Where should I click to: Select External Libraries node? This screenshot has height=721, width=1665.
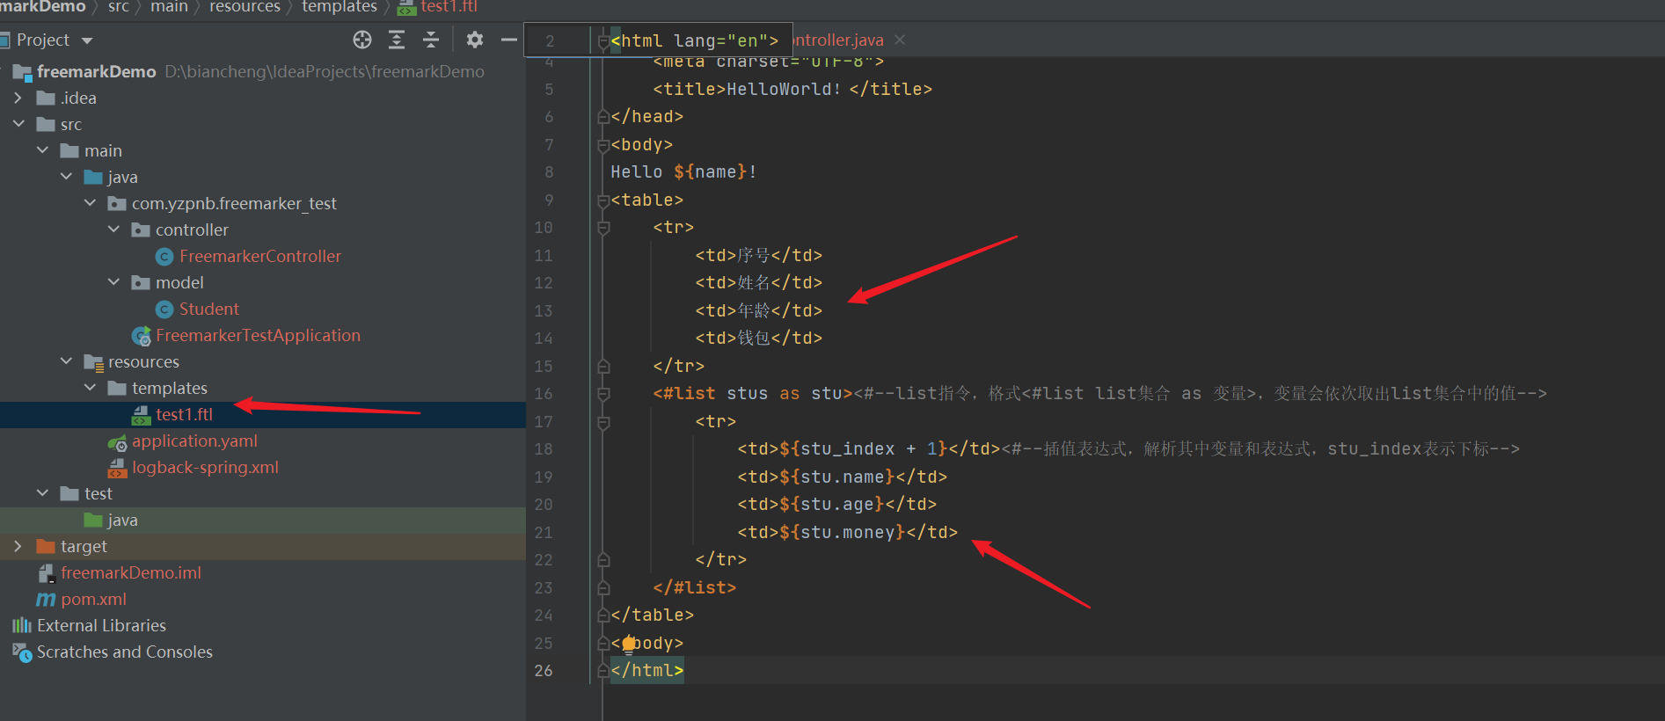click(x=101, y=625)
